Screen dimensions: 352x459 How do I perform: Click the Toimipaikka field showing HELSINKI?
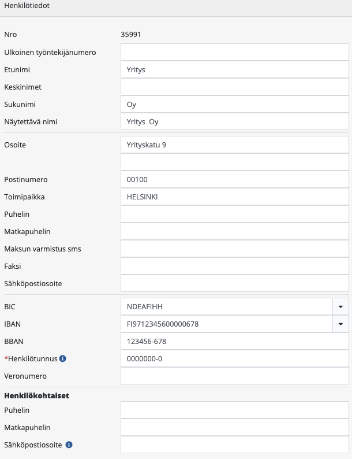click(235, 197)
